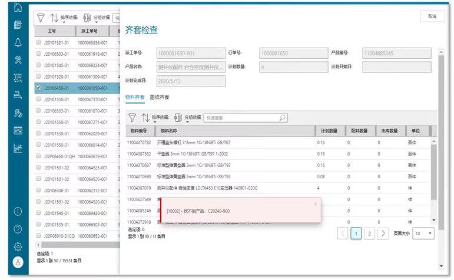Expand 分组依据 group-by dropdown in material grid
The image size is (454, 280).
(188, 118)
